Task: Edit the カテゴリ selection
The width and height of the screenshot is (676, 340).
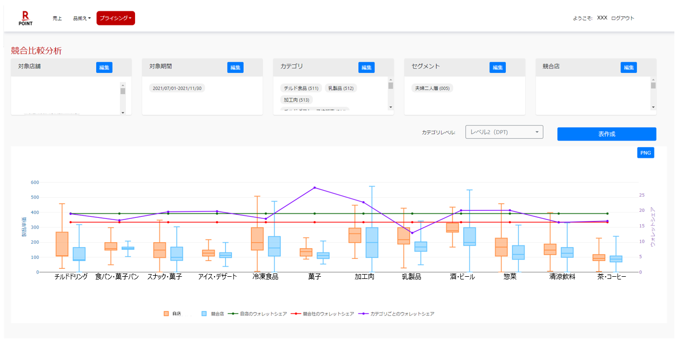Action: coord(366,68)
